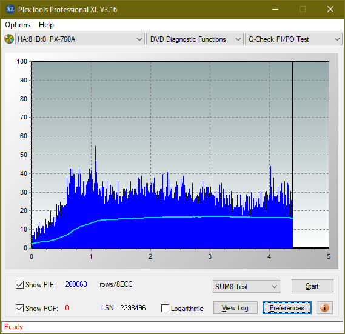Screen dimensions: 345x334
Task: Toggle the Show PIE checkbox
Action: click(19, 284)
